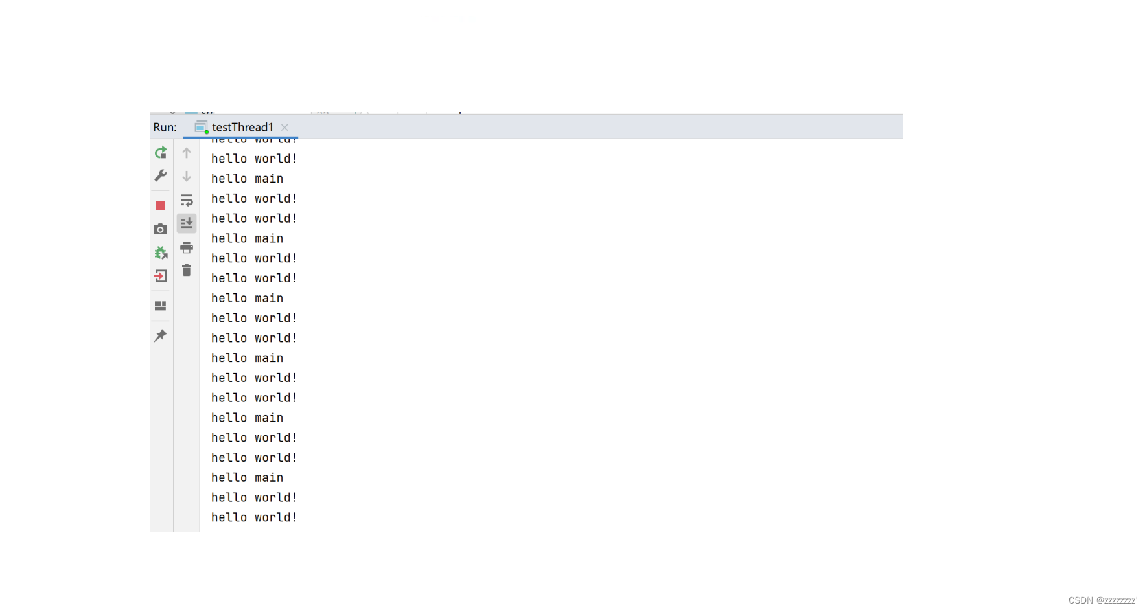
Task: Print console output with the printer icon
Action: [x=187, y=247]
